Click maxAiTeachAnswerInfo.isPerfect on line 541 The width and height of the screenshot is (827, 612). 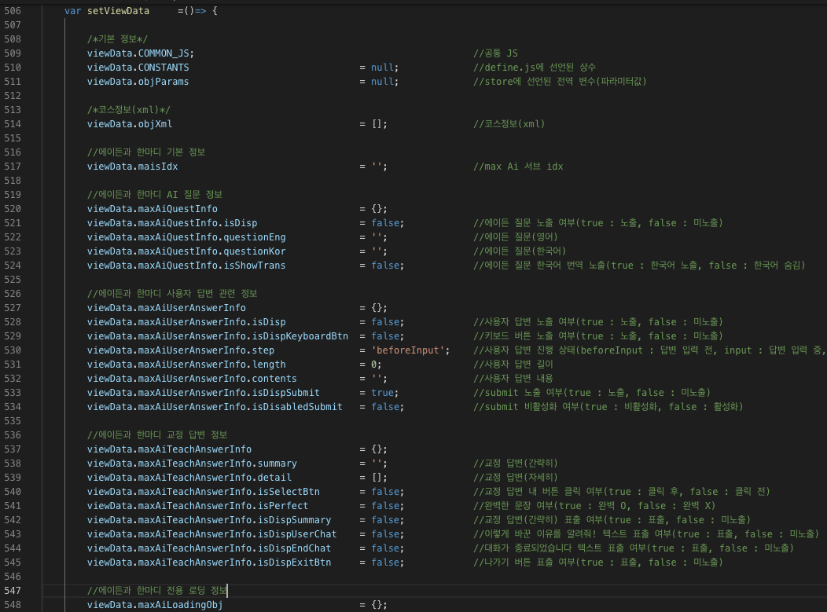point(223,506)
